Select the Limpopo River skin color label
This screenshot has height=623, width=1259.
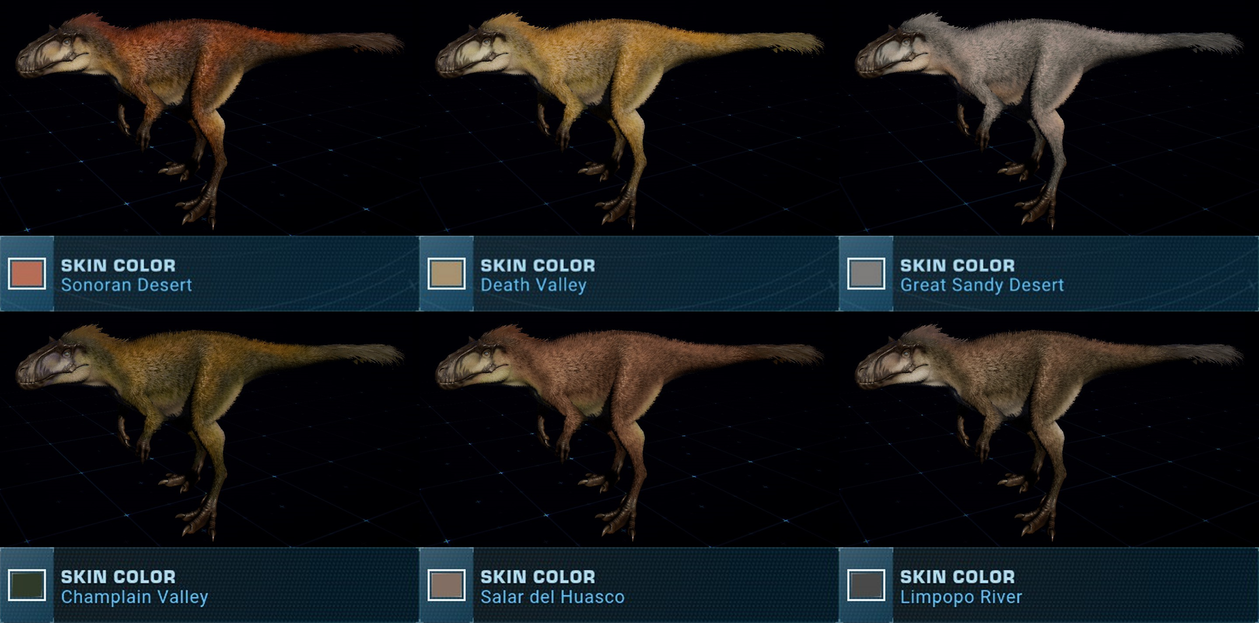(961, 597)
